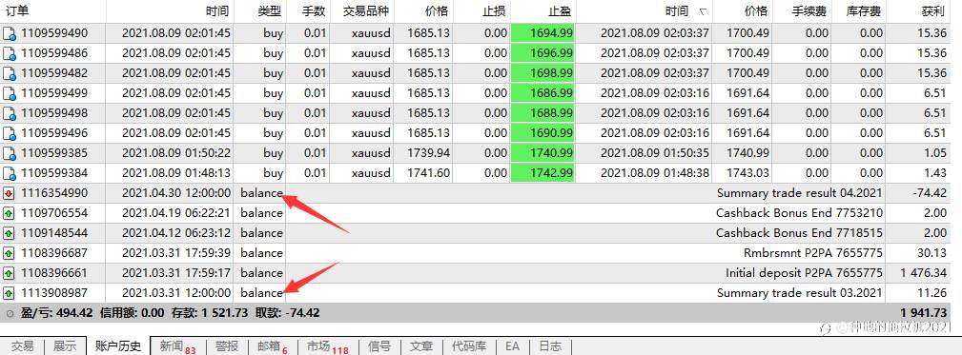Click 'Summary trade result 04.2021' comment
962x355 pixels.
pyautogui.click(x=799, y=193)
